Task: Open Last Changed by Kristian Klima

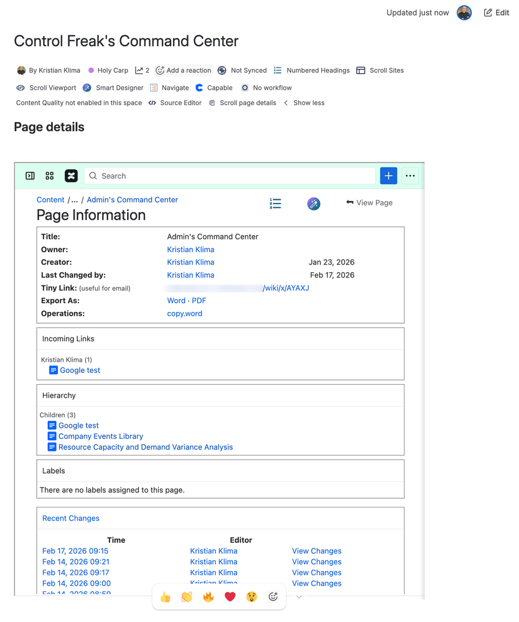Action: pos(190,275)
